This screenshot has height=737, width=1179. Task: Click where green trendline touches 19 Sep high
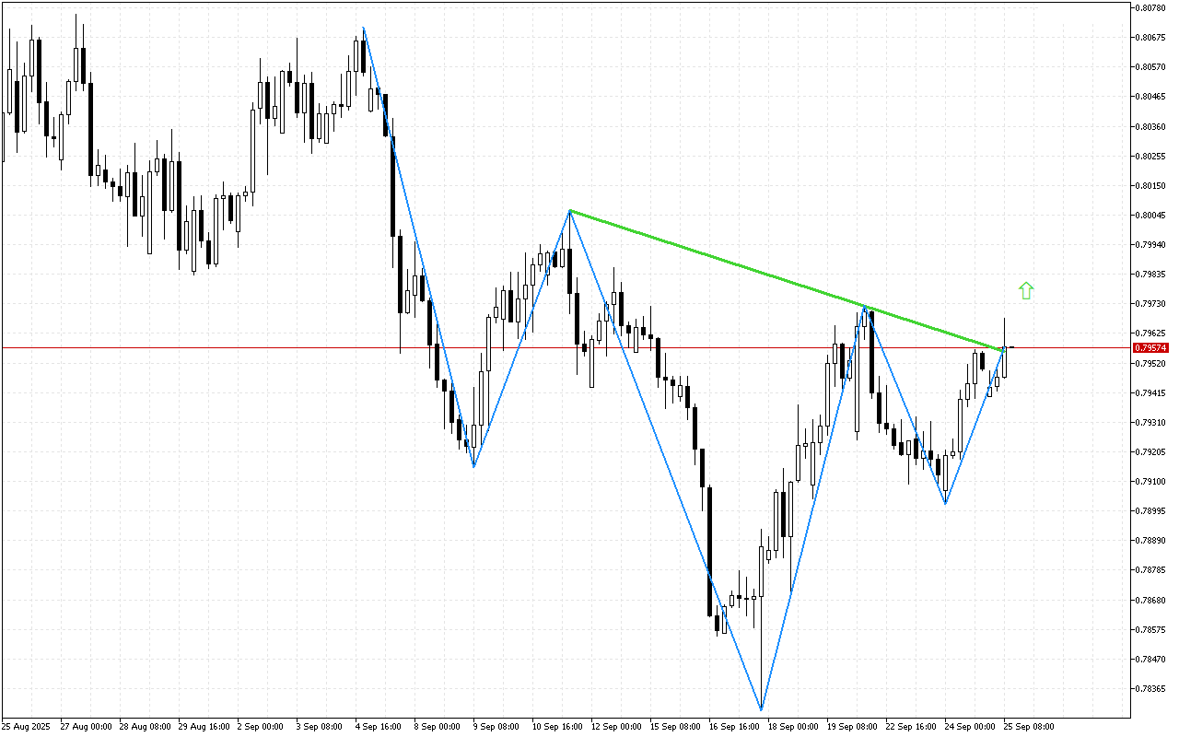pyautogui.click(x=864, y=304)
